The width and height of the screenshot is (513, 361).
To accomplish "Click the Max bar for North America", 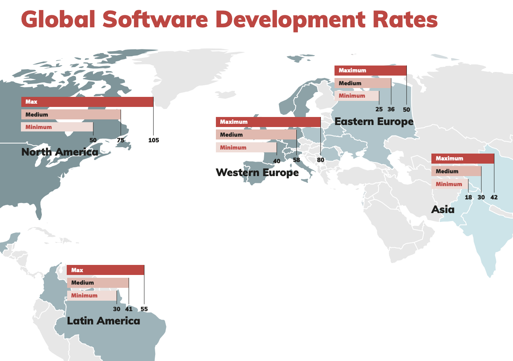I will point(86,102).
